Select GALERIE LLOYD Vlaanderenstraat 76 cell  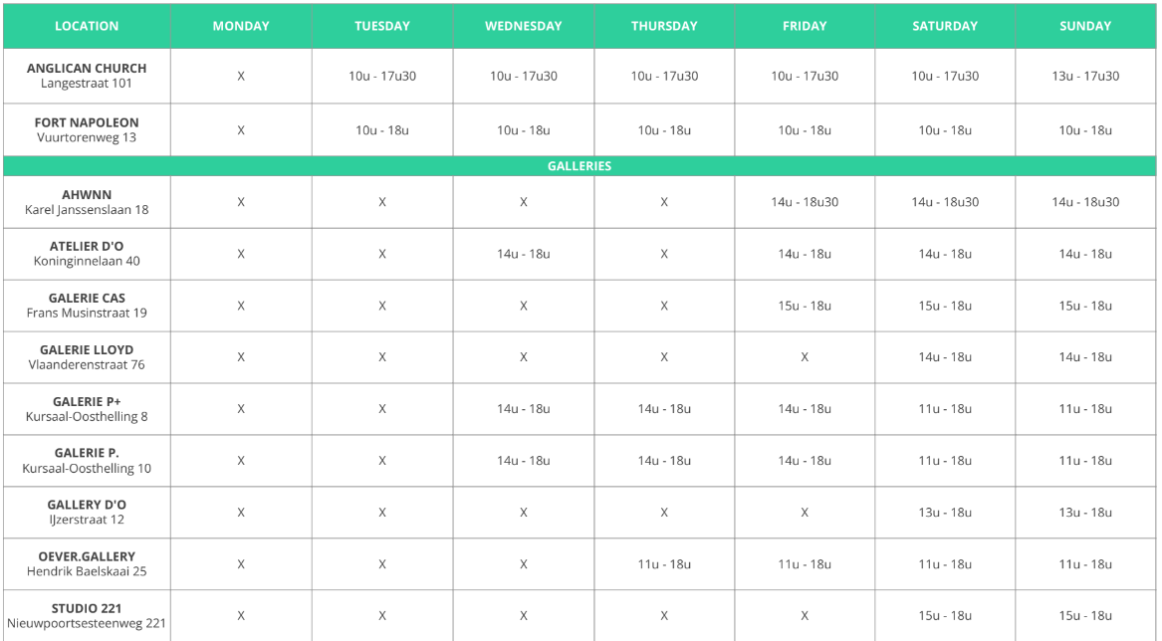point(87,357)
